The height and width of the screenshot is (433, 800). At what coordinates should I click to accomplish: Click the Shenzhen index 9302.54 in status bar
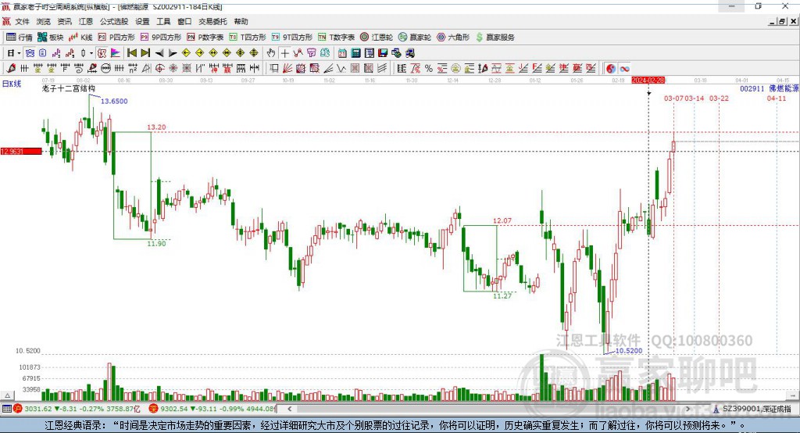175,409
